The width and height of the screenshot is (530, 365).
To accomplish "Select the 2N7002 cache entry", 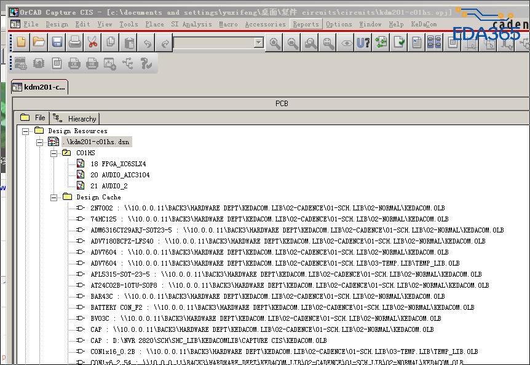I will (x=267, y=208).
